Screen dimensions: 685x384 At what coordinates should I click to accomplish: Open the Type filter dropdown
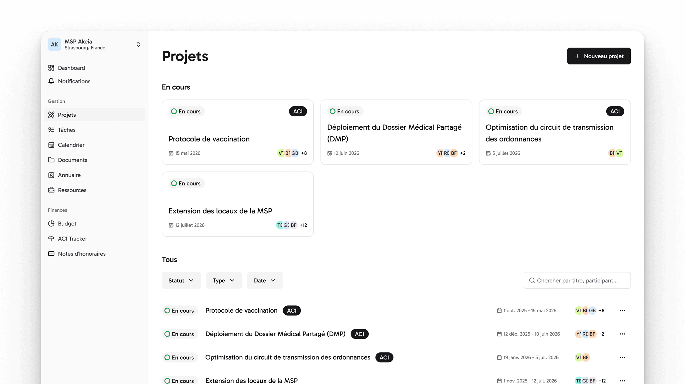click(x=224, y=281)
